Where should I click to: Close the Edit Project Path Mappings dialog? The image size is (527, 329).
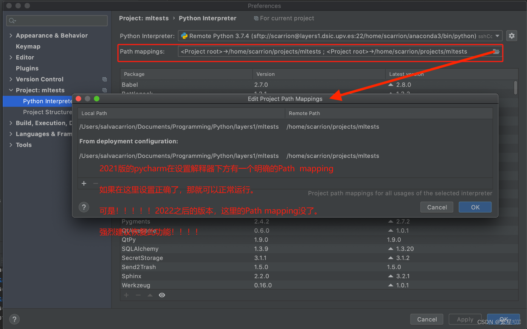point(79,99)
